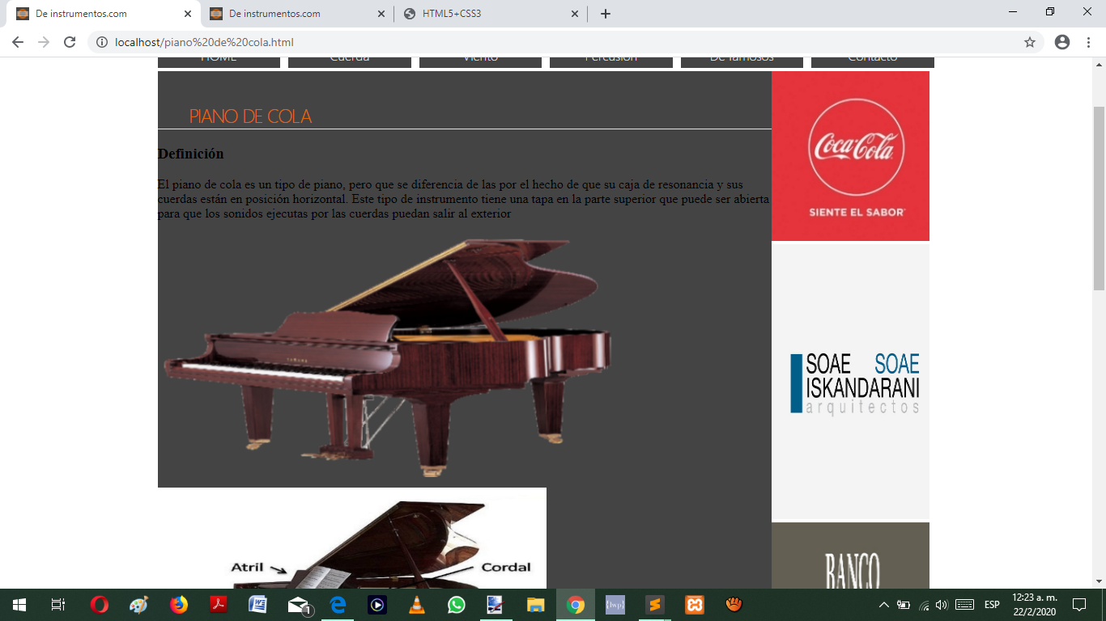Open Microsoft Word from the taskbar
1106x621 pixels.
click(257, 605)
